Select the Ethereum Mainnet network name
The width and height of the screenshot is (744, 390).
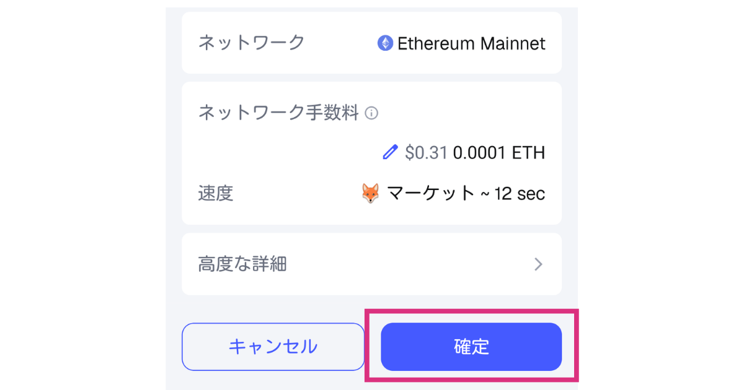[471, 43]
